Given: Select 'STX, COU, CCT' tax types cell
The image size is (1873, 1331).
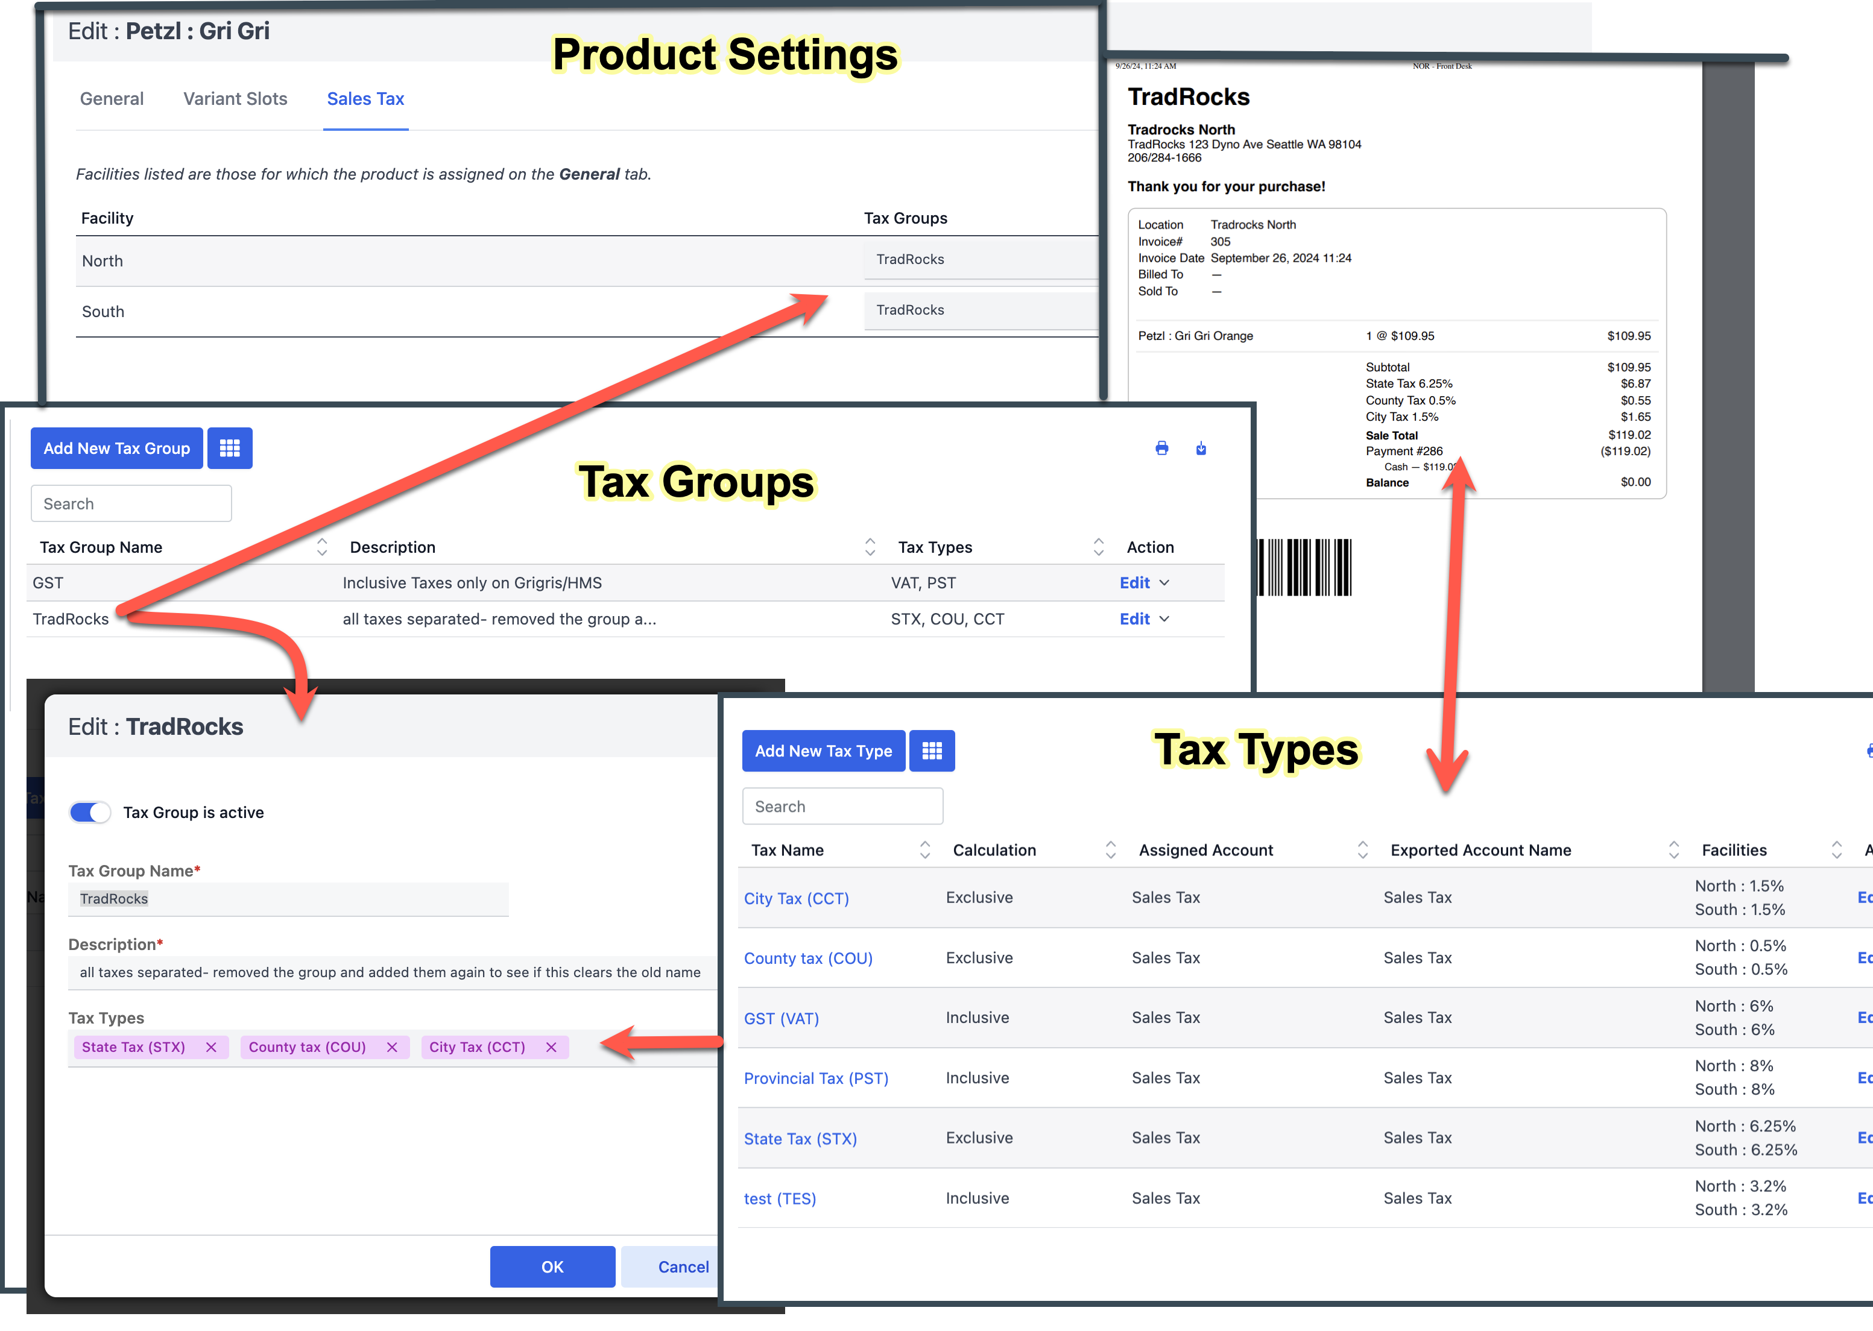Looking at the screenshot, I should (x=947, y=619).
